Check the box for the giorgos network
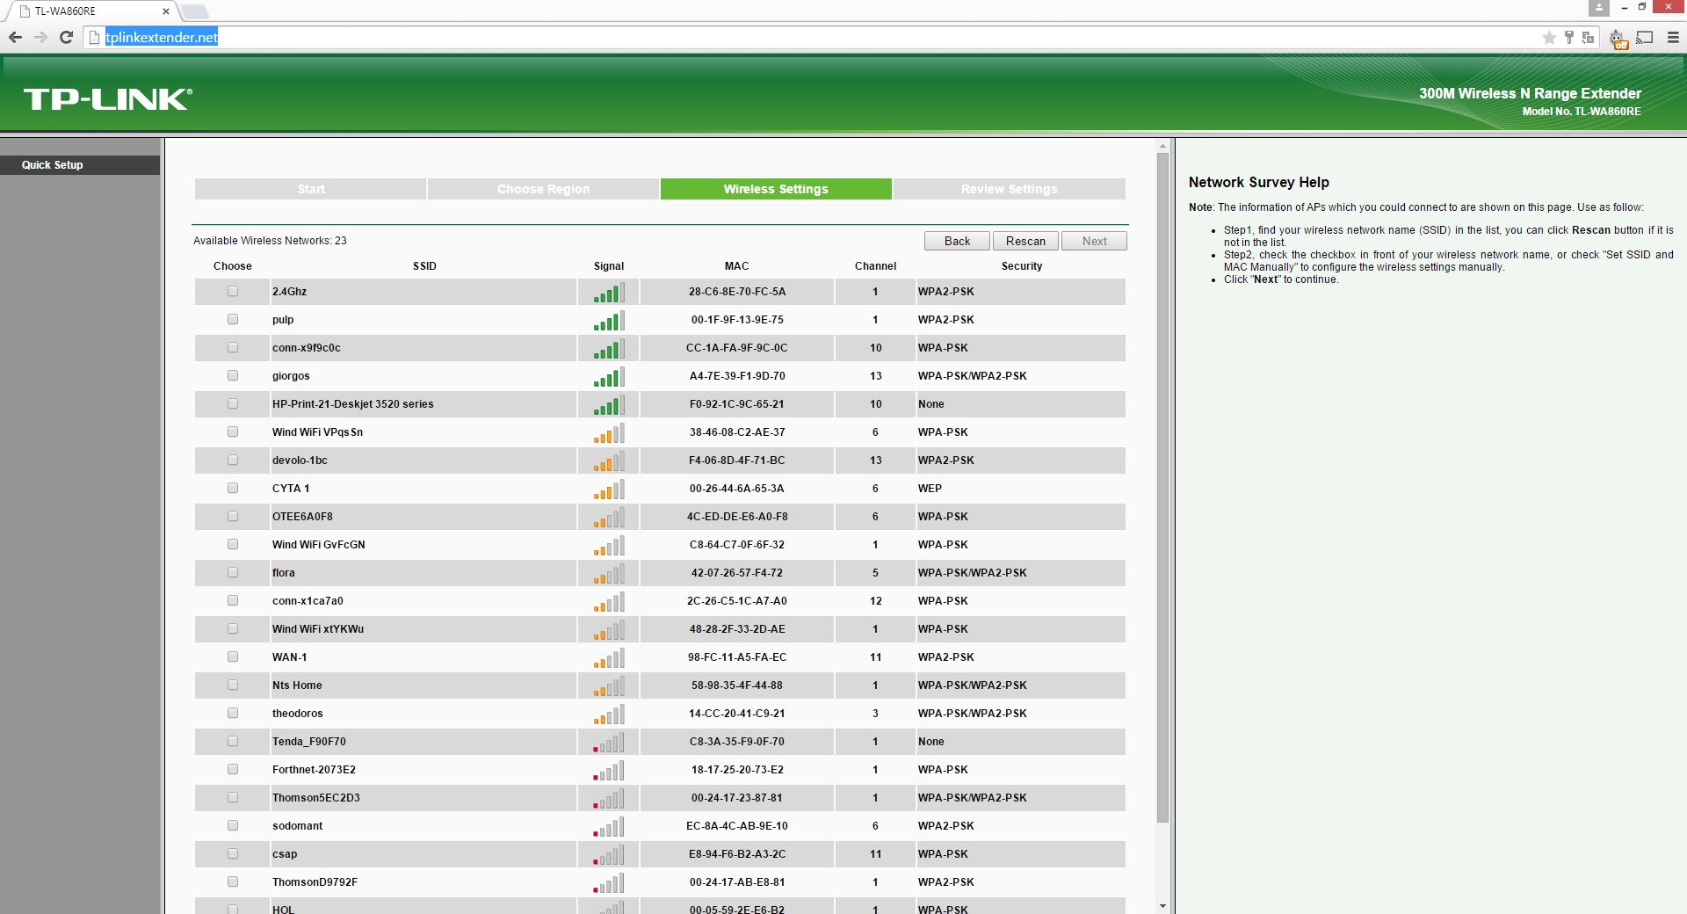The image size is (1687, 914). point(233,375)
